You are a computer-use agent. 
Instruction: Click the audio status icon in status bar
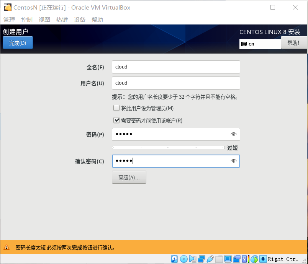coord(193,259)
